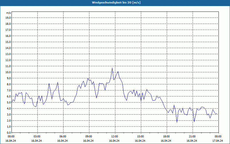Click the 18,0 y-axis label

click(8, 24)
